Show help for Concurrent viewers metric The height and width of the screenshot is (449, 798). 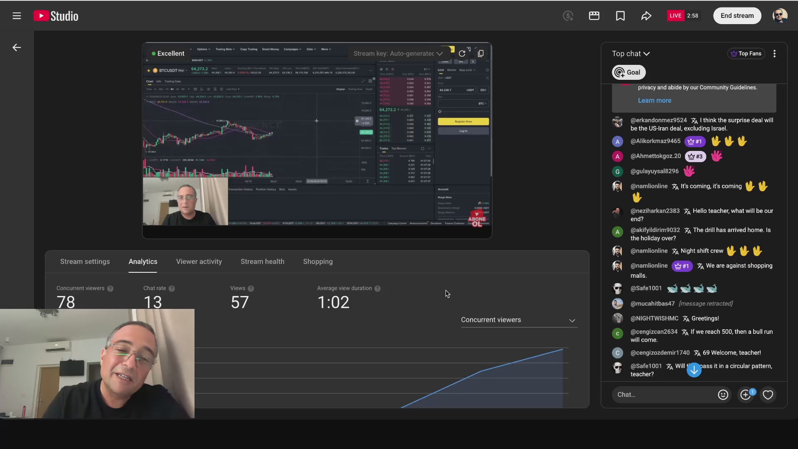110,289
